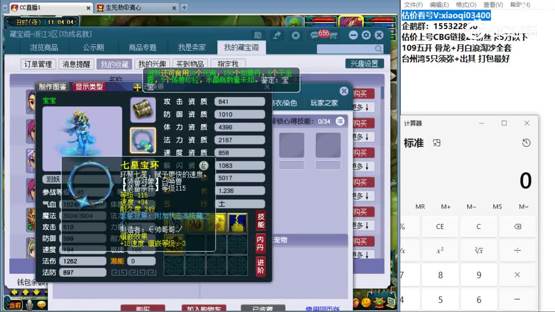The image size is (555, 312).
Task: Click the MS memory store key
Action: point(497,207)
